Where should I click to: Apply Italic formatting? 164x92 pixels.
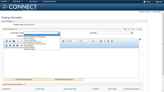(105, 41)
